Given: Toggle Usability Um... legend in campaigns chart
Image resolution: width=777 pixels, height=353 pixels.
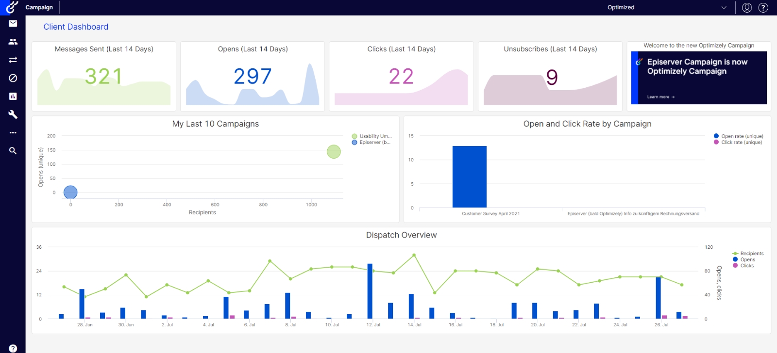Looking at the screenshot, I should point(372,136).
